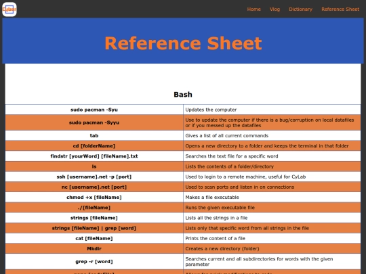Click the Bash section heading
The image size is (366, 274).
(x=183, y=95)
